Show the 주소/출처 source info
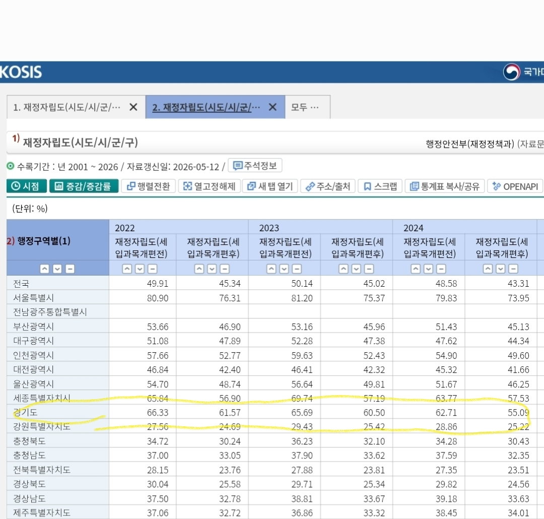544x519 pixels. coord(328,186)
